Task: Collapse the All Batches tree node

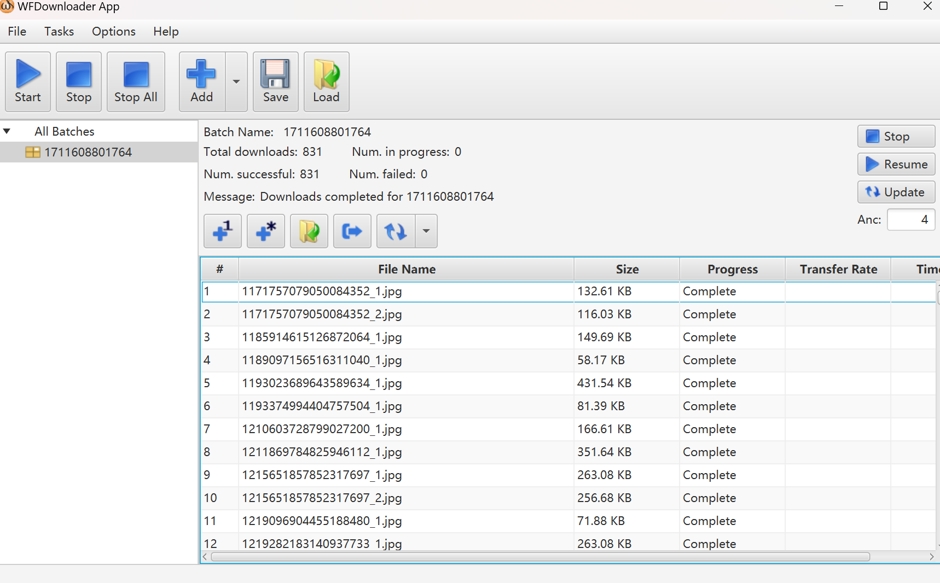Action: [7, 131]
